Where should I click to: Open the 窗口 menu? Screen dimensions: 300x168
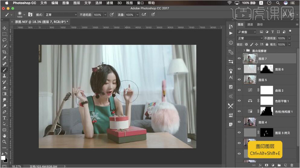(140, 3)
